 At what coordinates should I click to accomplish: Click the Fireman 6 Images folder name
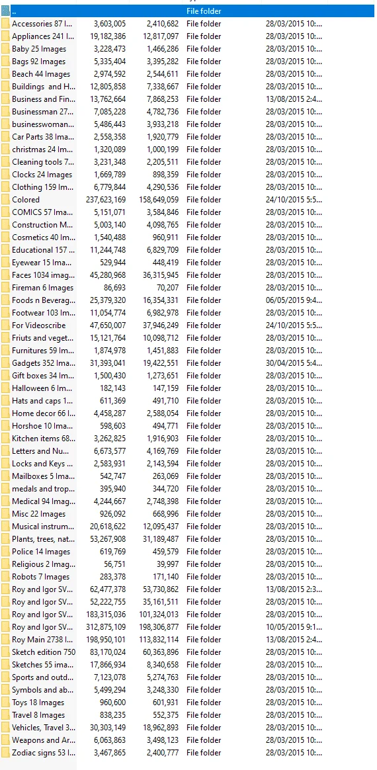click(43, 288)
